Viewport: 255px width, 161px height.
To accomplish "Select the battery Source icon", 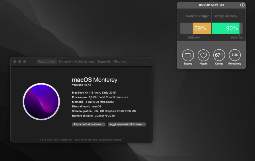I will (188, 55).
